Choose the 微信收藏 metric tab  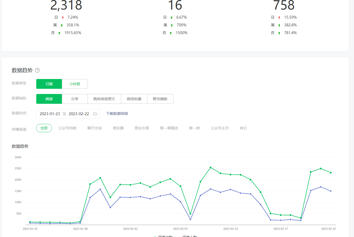pos(134,99)
